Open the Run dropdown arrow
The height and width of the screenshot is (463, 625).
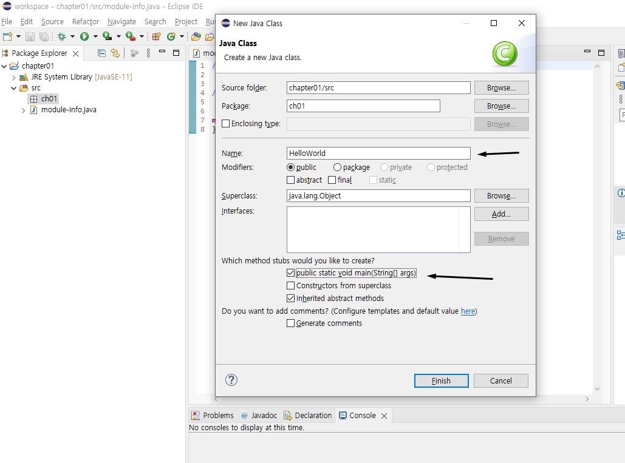(95, 36)
